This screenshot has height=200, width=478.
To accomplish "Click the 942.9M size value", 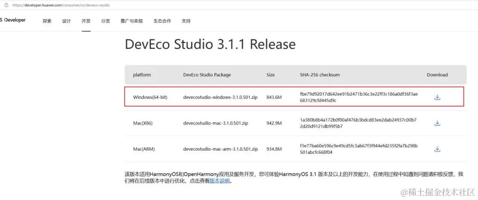I will click(274, 123).
